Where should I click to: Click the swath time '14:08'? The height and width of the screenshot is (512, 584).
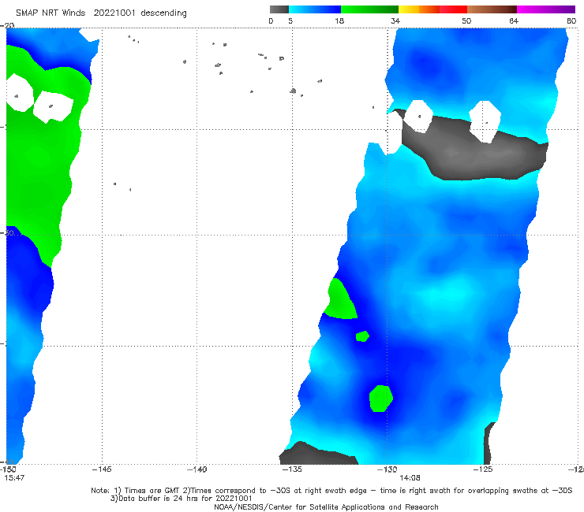point(410,478)
